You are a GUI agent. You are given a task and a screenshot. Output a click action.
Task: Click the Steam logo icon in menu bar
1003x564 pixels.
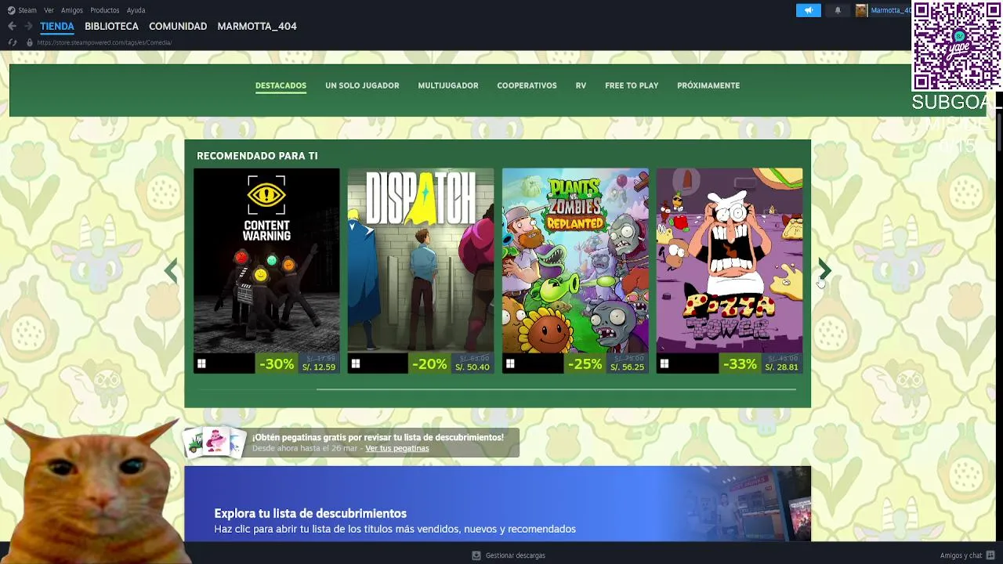11,10
